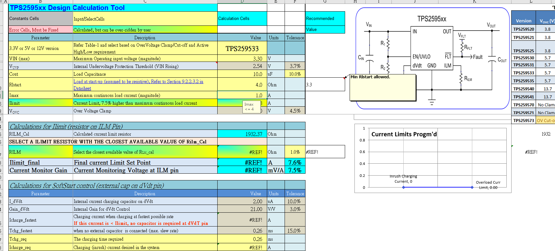Screen dimensions: 555x251
Task: Click the Input/SelectCells legend cell
Action: pyautogui.click(x=145, y=19)
